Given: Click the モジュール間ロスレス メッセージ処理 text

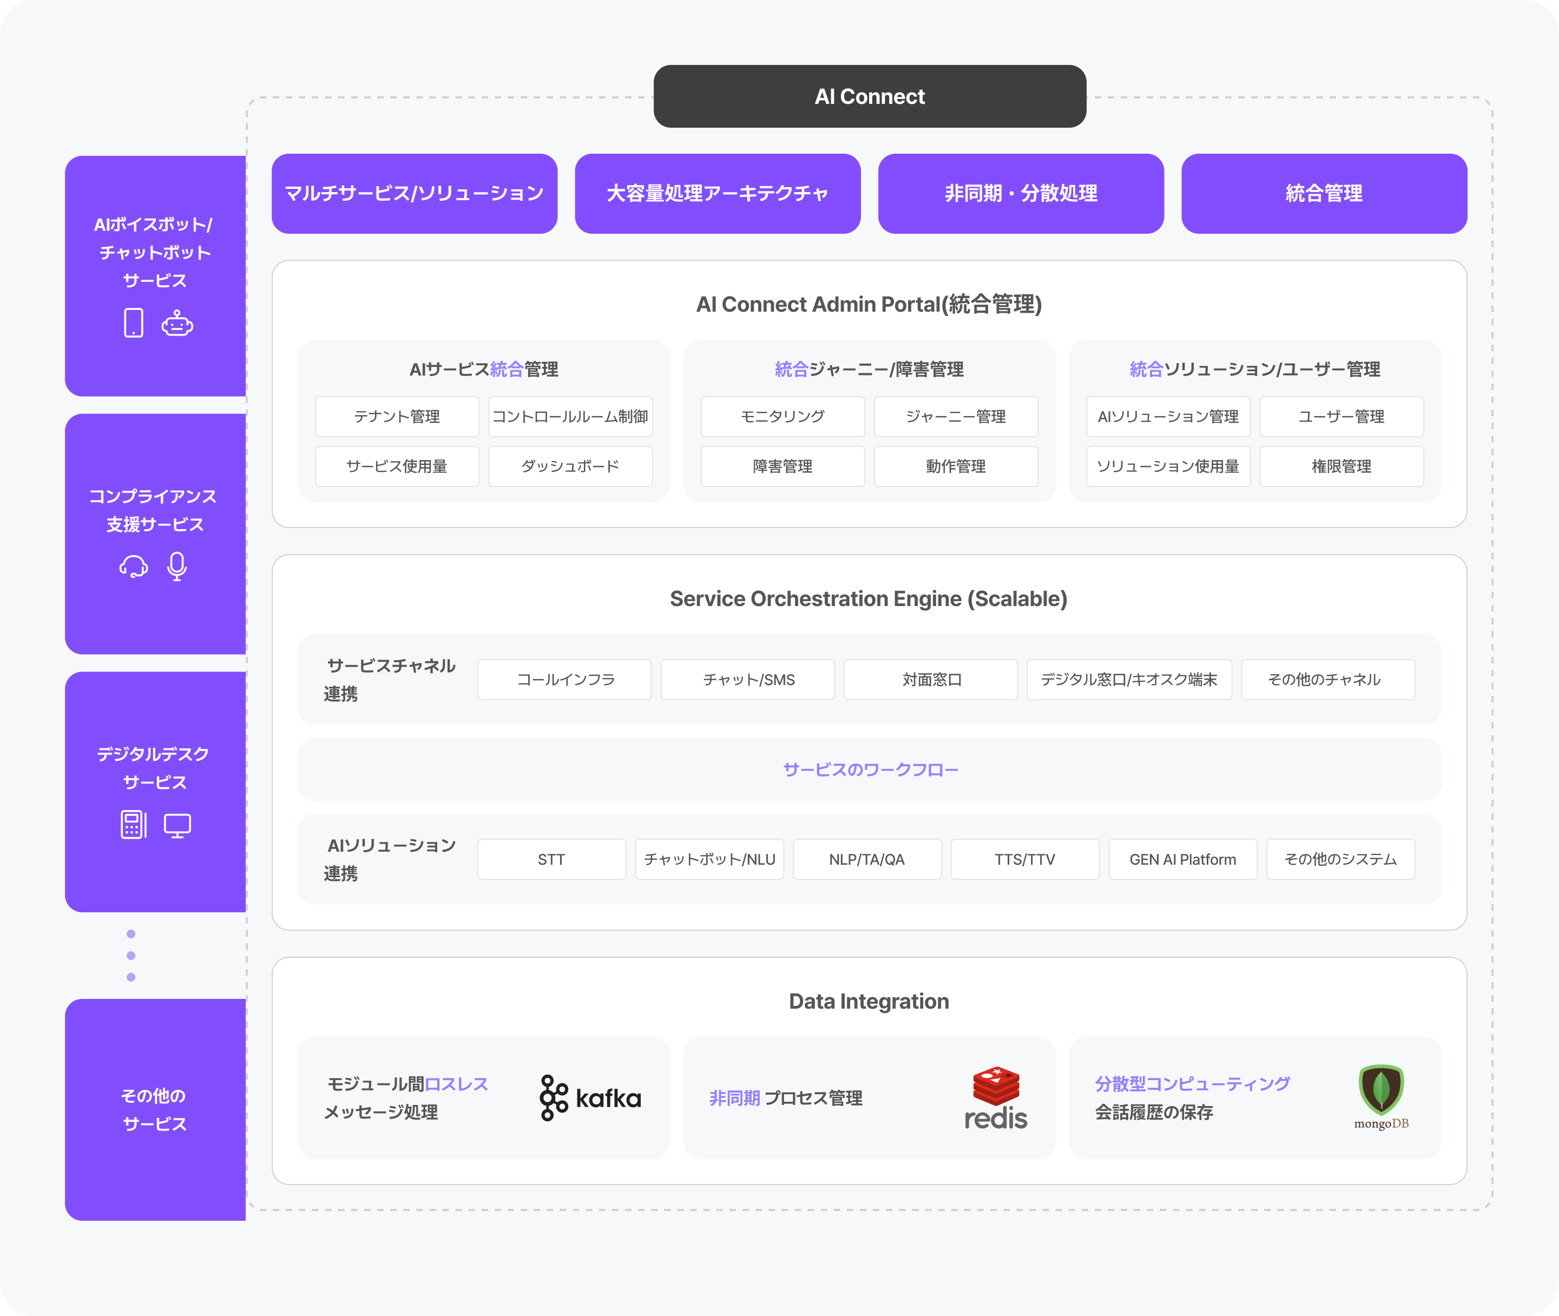Looking at the screenshot, I should click(x=406, y=1098).
